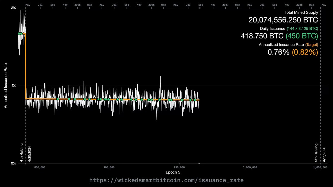Click the "5th Halving" vertical label
Image resolution: width=333 pixels, height=187 pixels.
[x=317, y=153]
